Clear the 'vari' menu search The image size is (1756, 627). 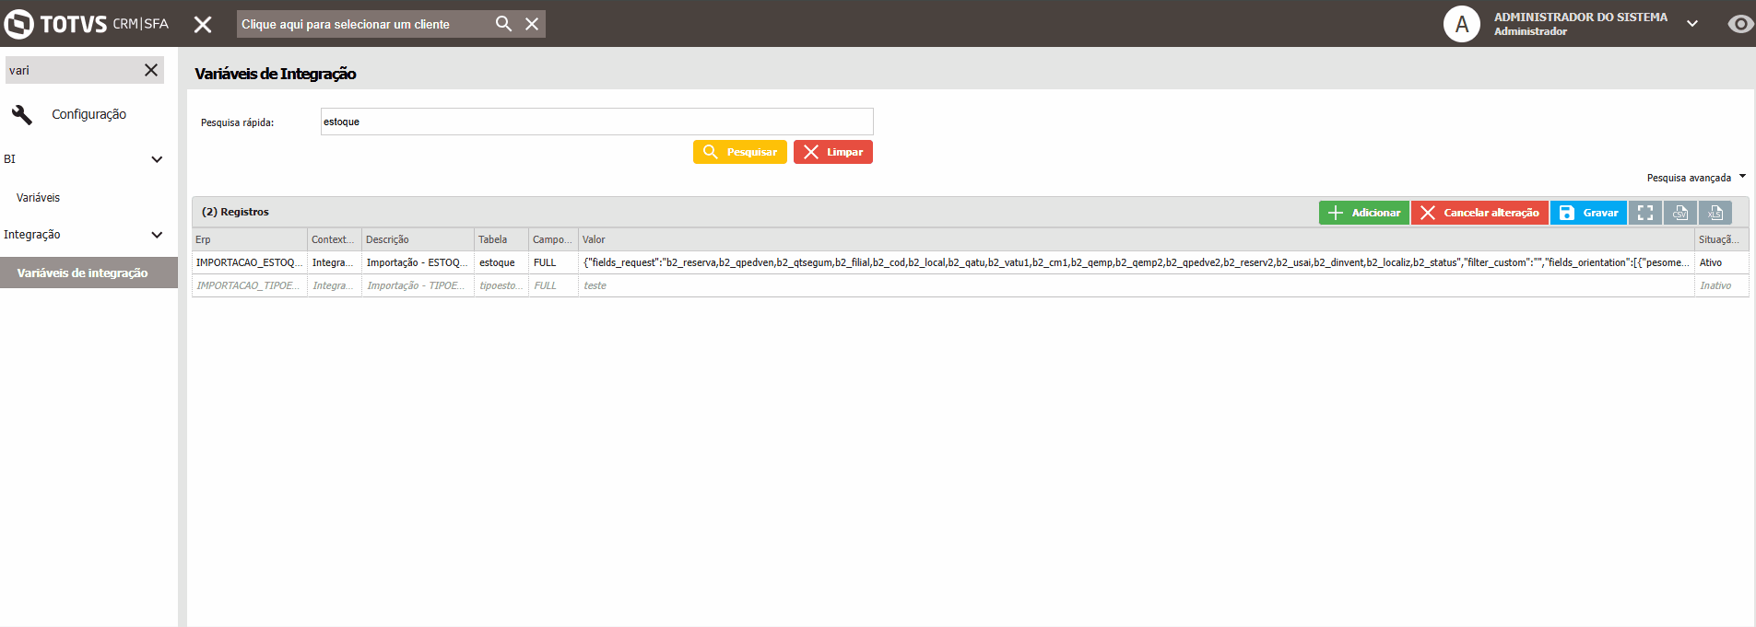[151, 70]
